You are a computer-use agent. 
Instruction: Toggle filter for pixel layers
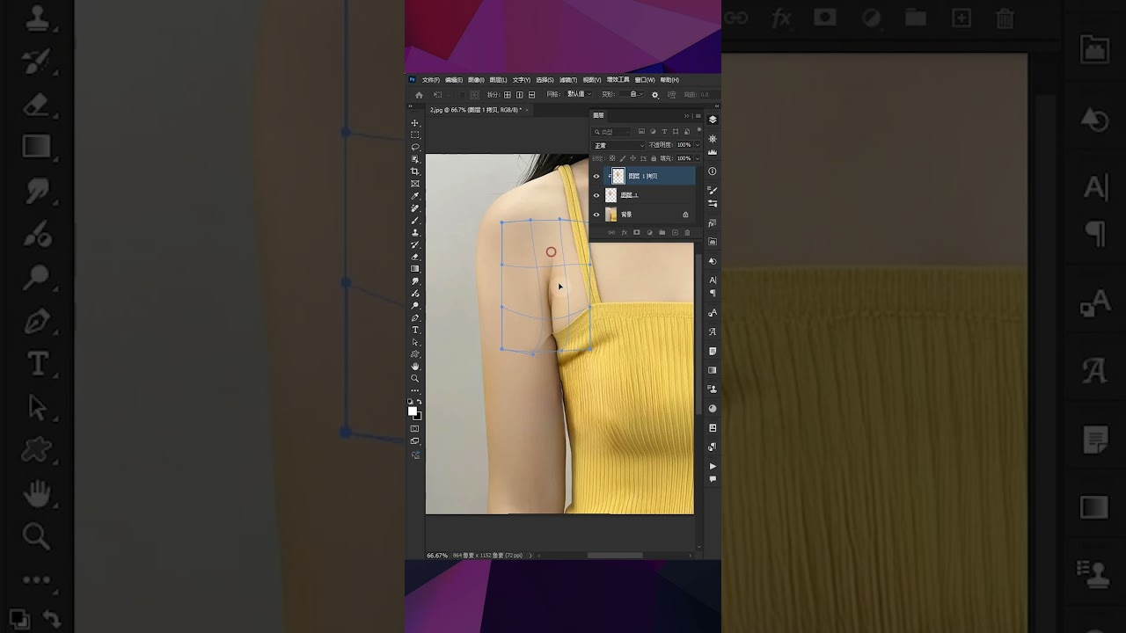pyautogui.click(x=641, y=131)
